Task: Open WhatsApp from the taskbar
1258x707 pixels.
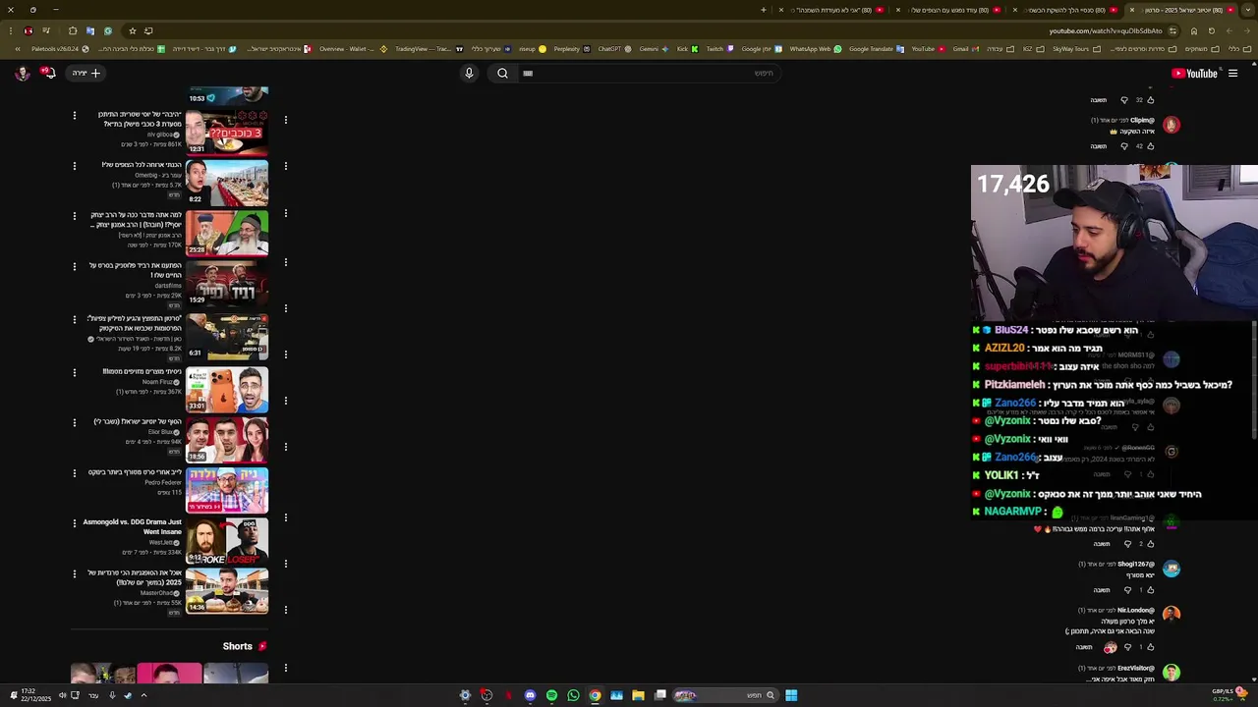Action: click(573, 695)
